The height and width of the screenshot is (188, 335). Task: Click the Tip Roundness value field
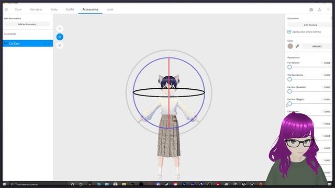pyautogui.click(x=326, y=75)
